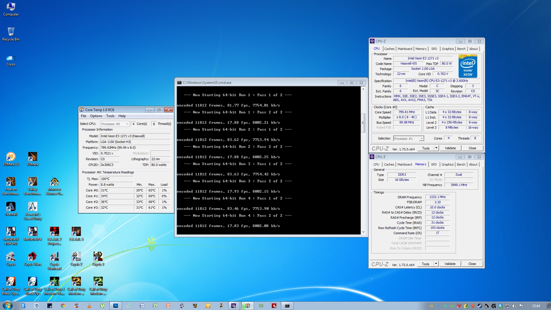Open Excel from the taskbar

point(155,306)
